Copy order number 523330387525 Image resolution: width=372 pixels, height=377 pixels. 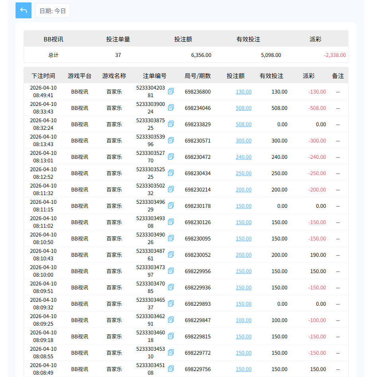[x=170, y=124]
